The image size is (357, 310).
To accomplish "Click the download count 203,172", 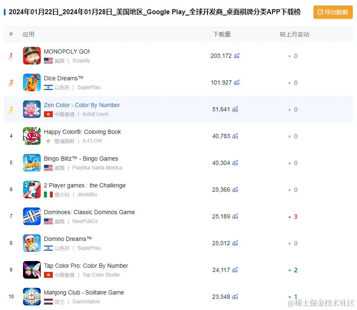I will (221, 56).
